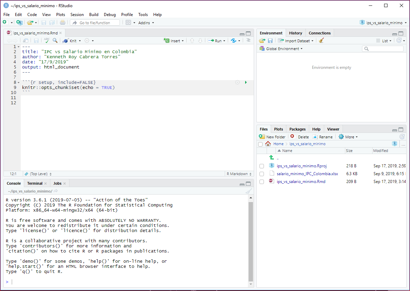Click the Open existing file folder icon
410x291 pixels.
30,22
